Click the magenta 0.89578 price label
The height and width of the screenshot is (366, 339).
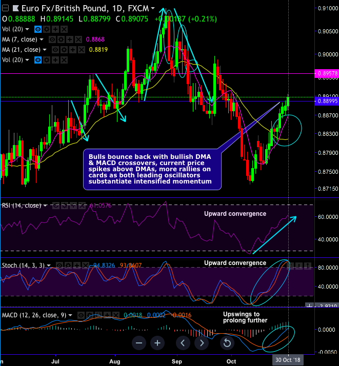point(327,73)
